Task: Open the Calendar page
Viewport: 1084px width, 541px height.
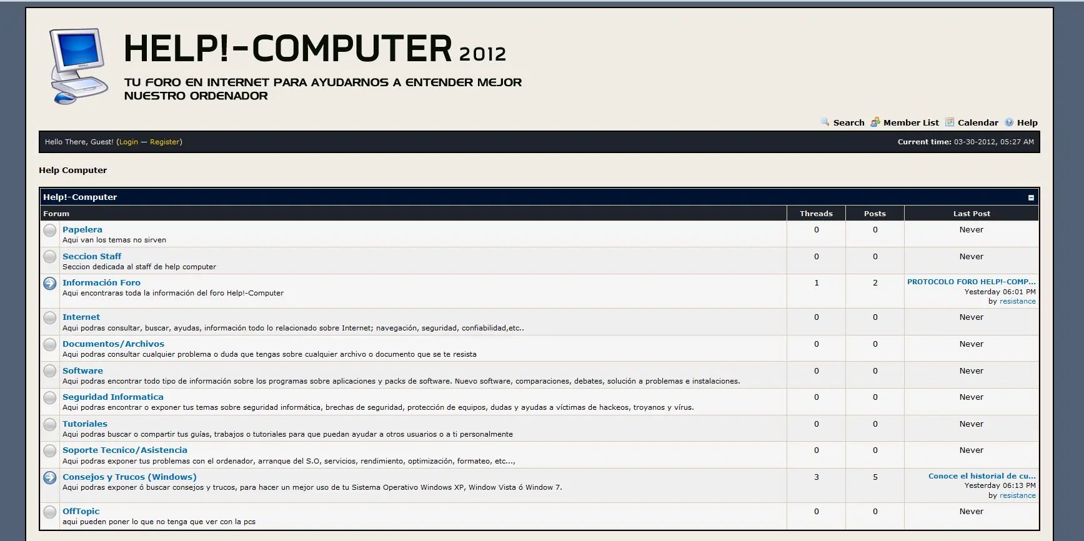Action: [x=978, y=122]
